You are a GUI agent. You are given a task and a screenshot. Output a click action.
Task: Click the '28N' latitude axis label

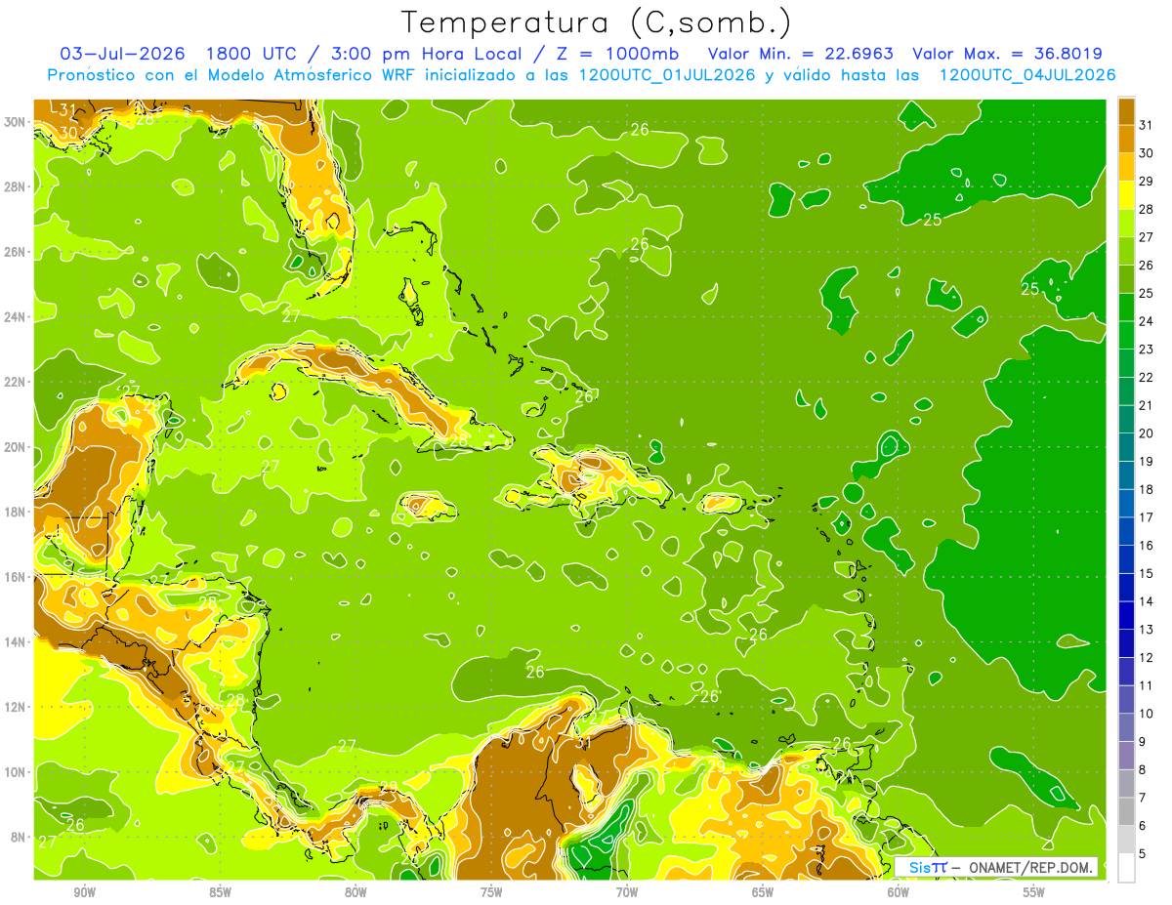[x=15, y=186]
